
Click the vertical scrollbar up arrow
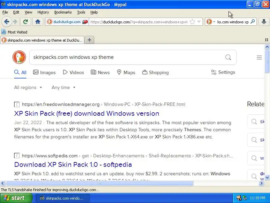[267, 47]
